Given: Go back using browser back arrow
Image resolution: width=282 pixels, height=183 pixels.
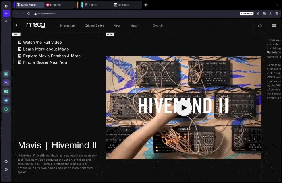Looking at the screenshot, I should tap(17, 14).
